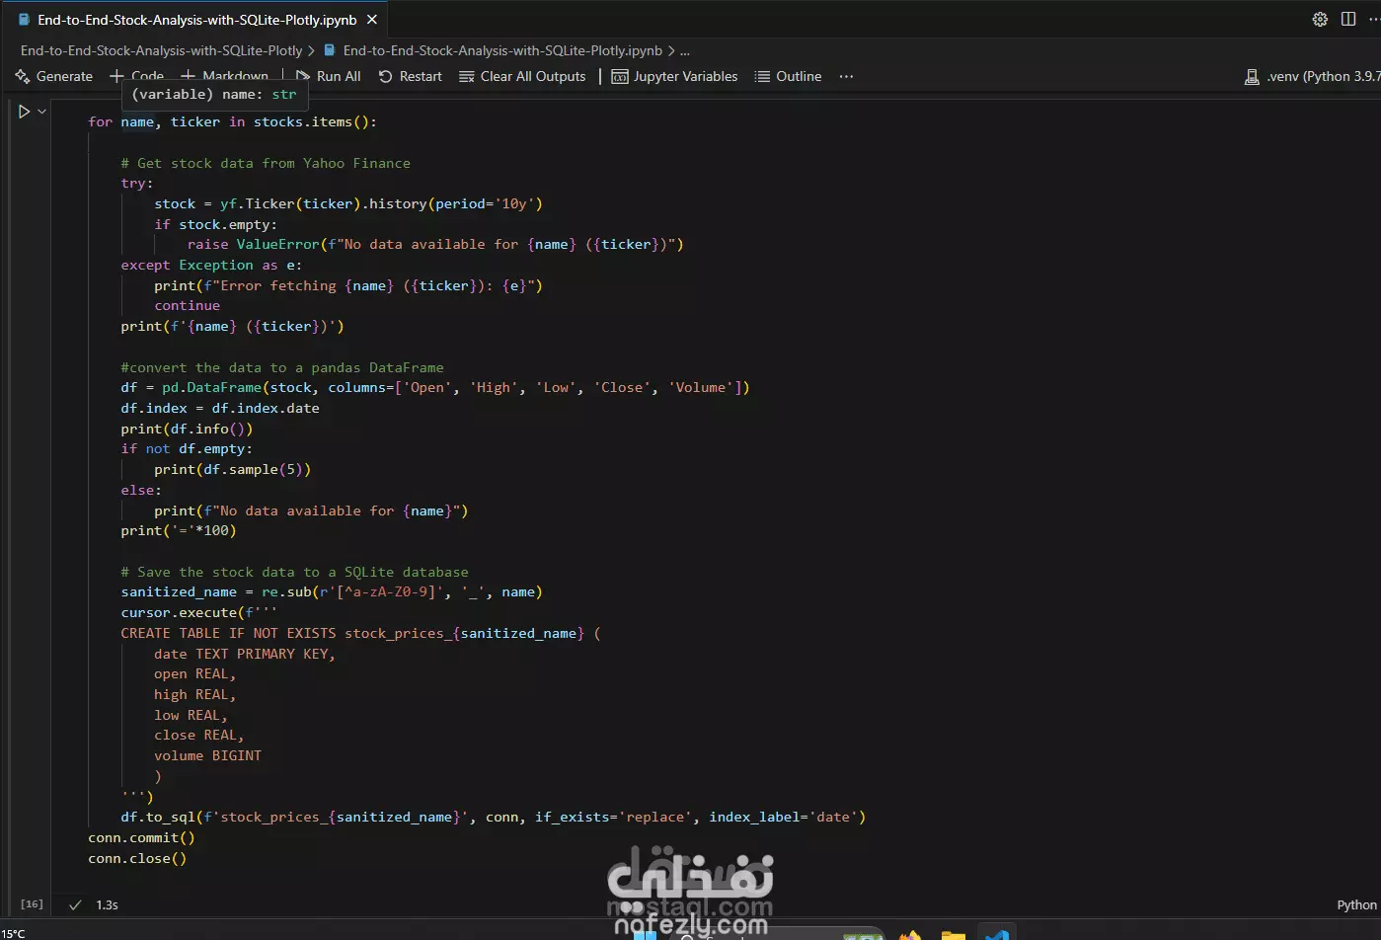Click the 'continue' statement
Image resolution: width=1381 pixels, height=940 pixels.
tap(187, 305)
